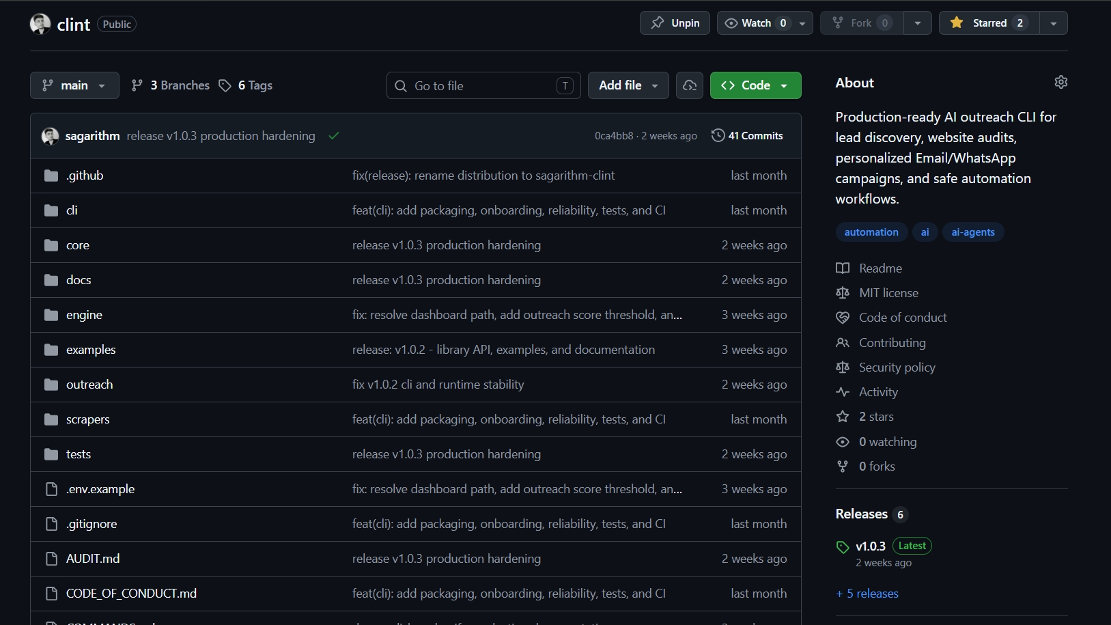Click the sagarithm avatar in commit row
Viewport: 1111px width, 625px height.
50,136
